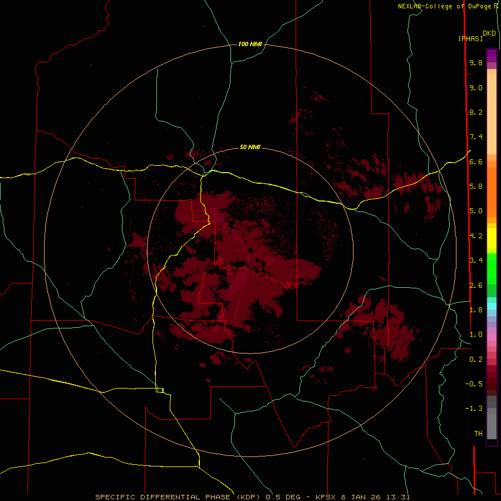Click the [PHAS] legend header
Viewport: 501px width, 501px height.
click(x=470, y=38)
